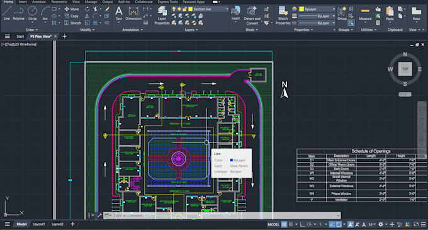
Task: Switch to the Annotate ribbon tab
Action: pos(39,2)
